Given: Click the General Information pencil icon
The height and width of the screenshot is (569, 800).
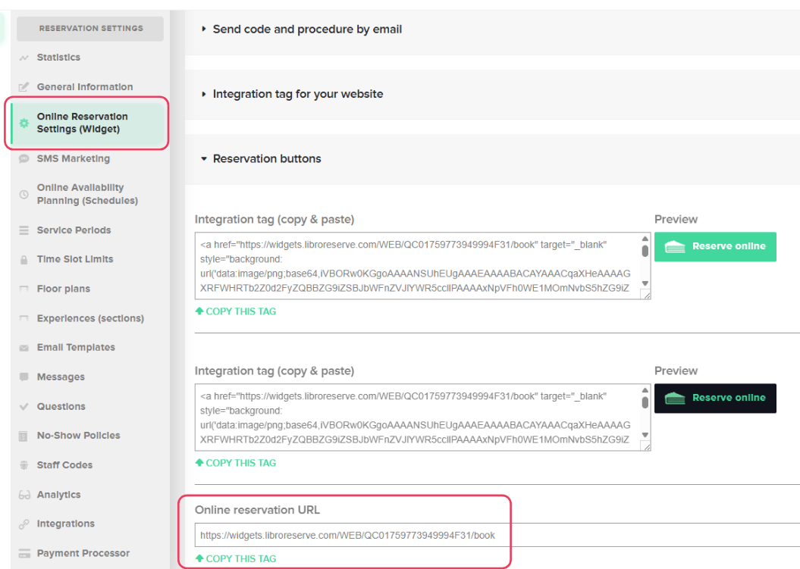Looking at the screenshot, I should click(x=24, y=86).
